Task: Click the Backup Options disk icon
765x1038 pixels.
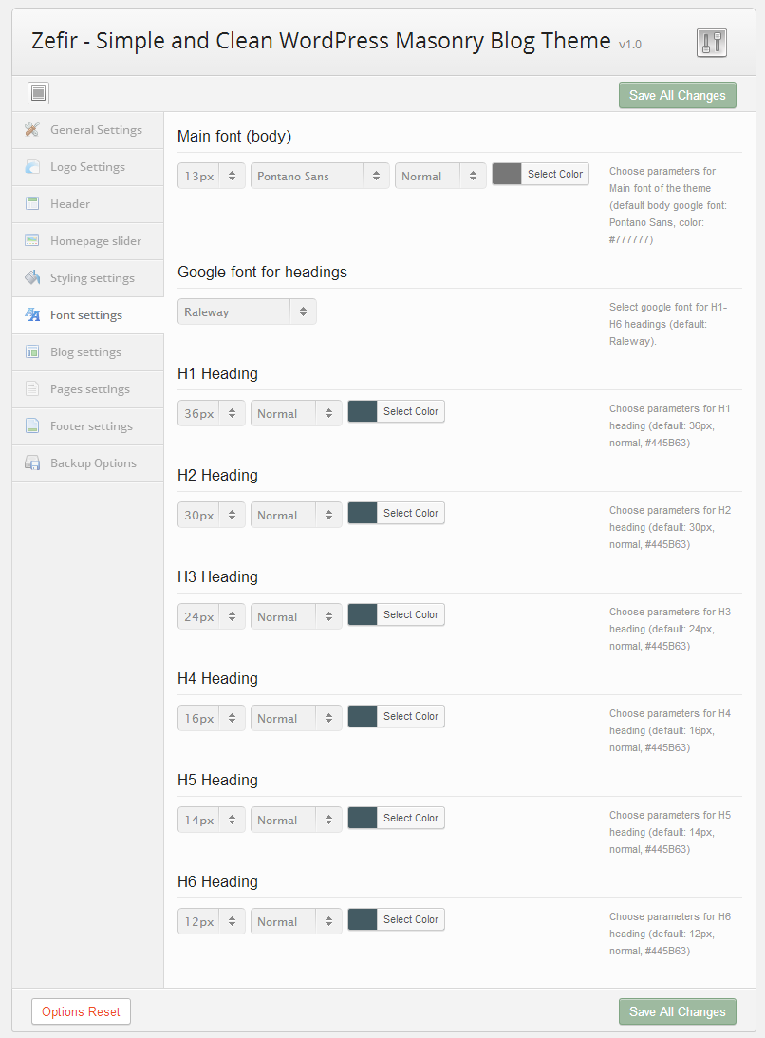Action: (32, 463)
